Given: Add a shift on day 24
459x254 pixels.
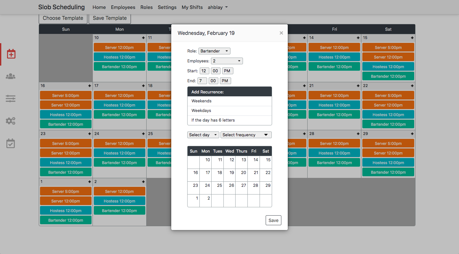Looking at the screenshot, I should click(143, 134).
